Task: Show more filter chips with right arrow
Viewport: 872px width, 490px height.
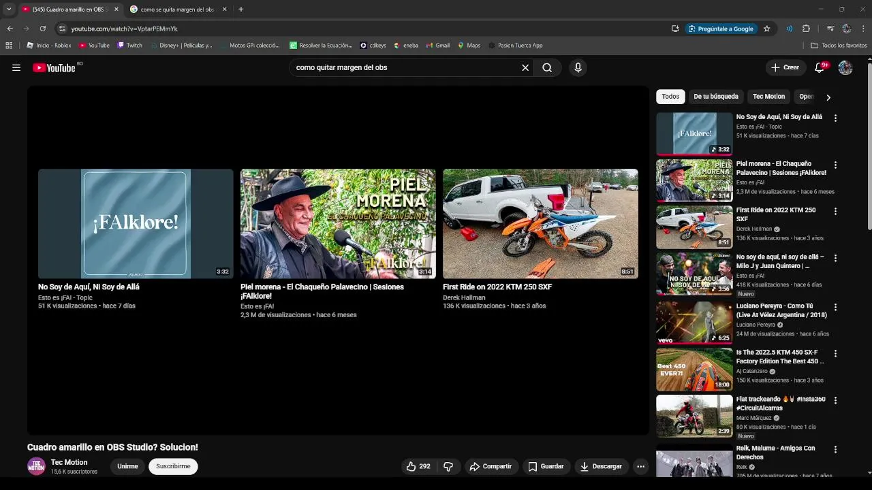Action: click(828, 97)
